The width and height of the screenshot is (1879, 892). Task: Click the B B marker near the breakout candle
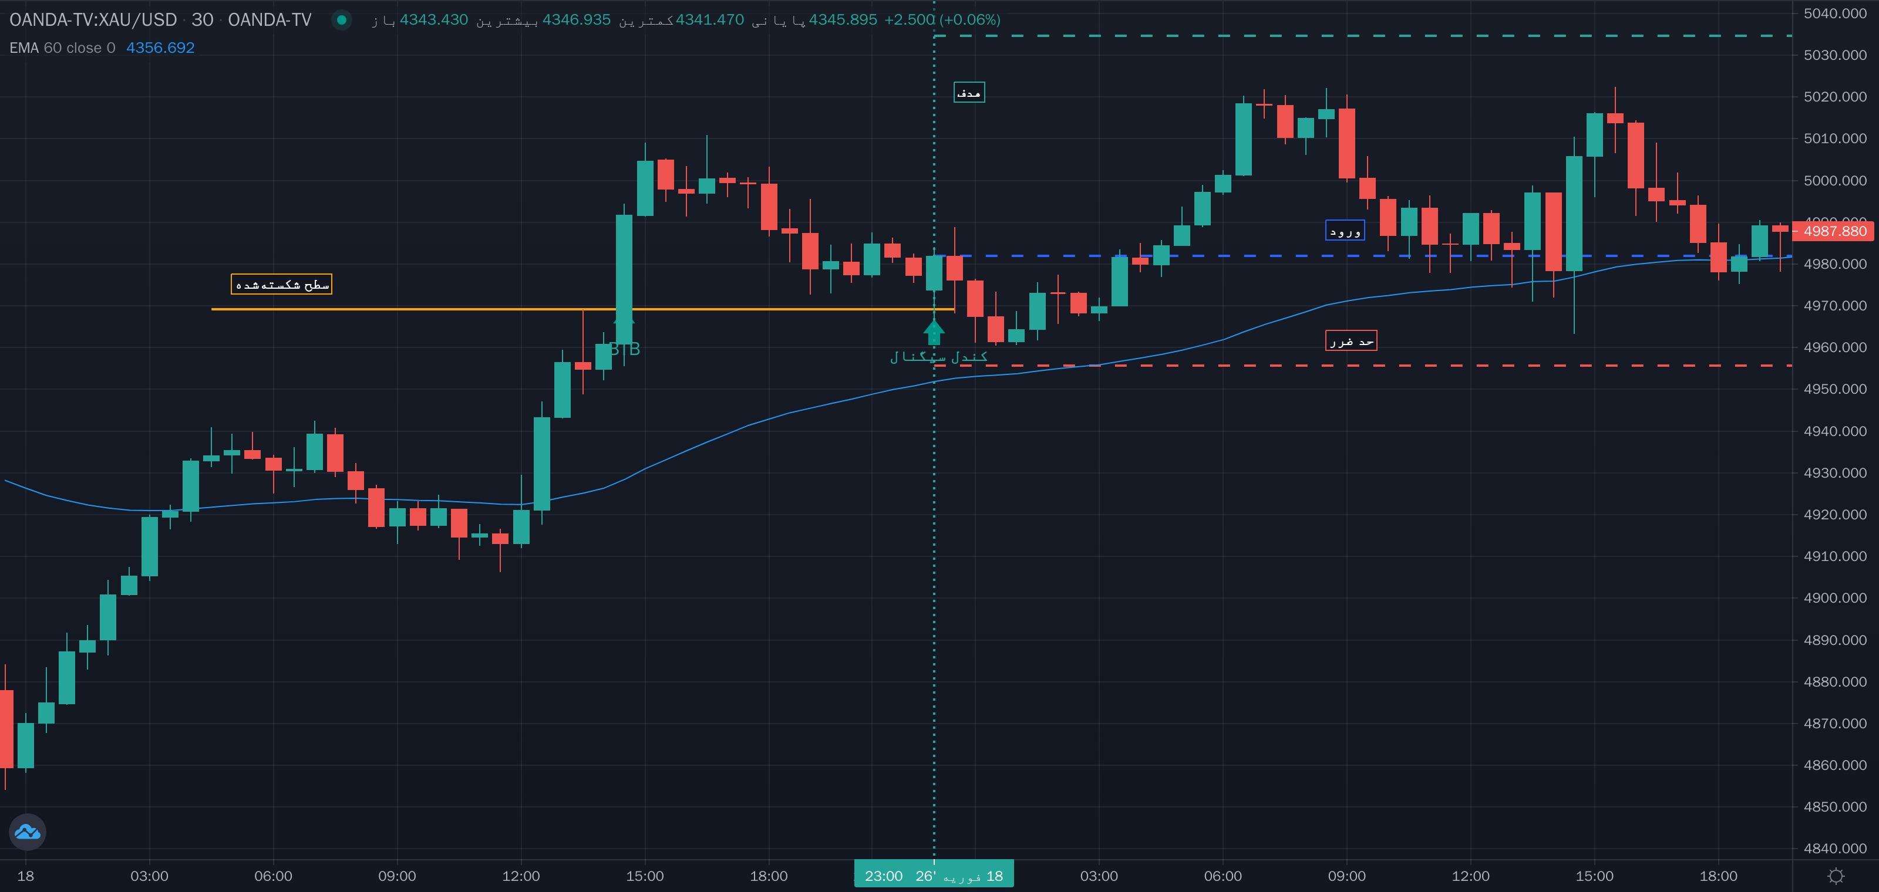(624, 349)
